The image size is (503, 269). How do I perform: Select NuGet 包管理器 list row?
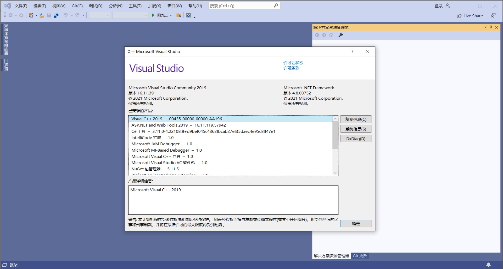231,169
